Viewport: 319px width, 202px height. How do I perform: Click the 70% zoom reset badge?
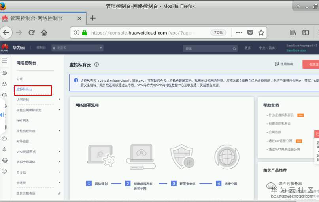coord(218,32)
